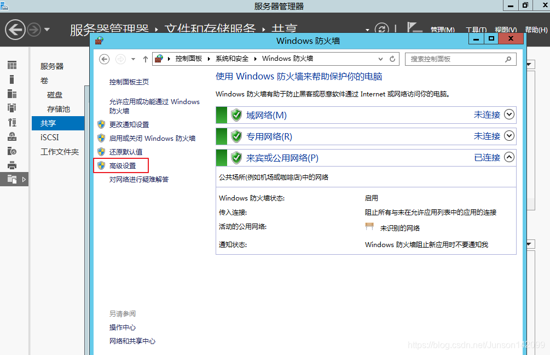Click firewall icon in address bar

(159, 59)
